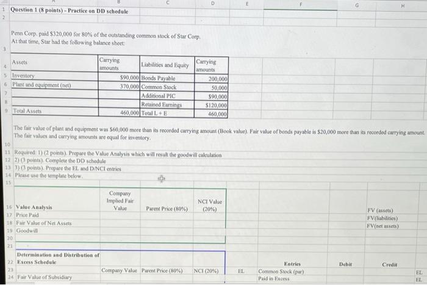Select the 'Debit' column header cell
This screenshot has height=285, width=427.
click(x=345, y=264)
